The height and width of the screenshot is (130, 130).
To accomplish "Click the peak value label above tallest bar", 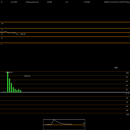I will pyautogui.click(x=9, y=73).
